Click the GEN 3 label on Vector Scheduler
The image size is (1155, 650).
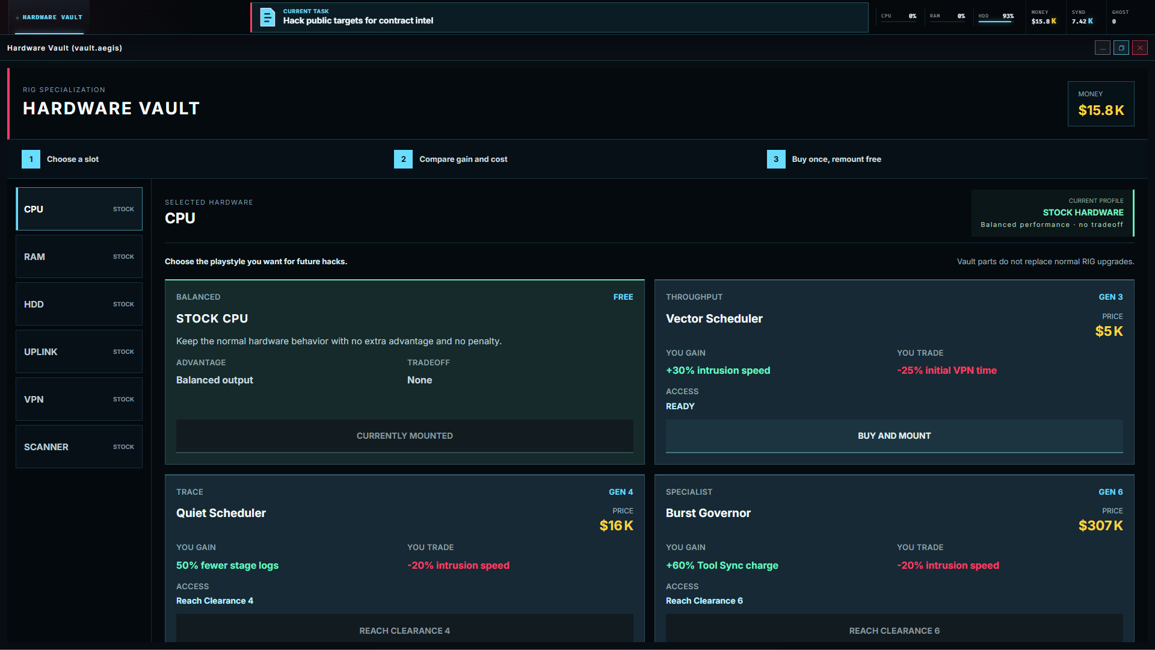point(1110,297)
